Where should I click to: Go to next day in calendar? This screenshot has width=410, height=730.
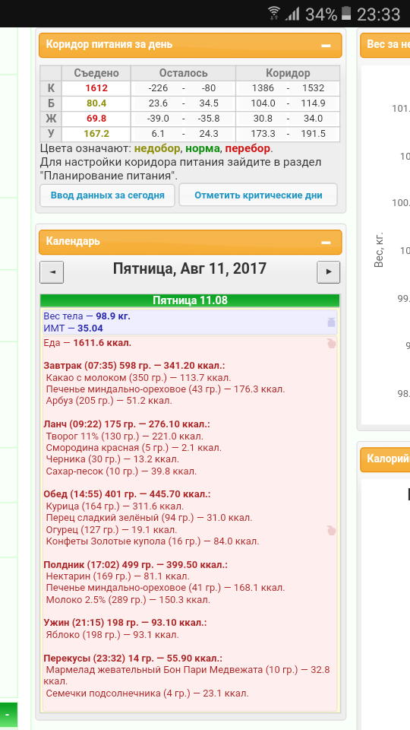pos(329,272)
